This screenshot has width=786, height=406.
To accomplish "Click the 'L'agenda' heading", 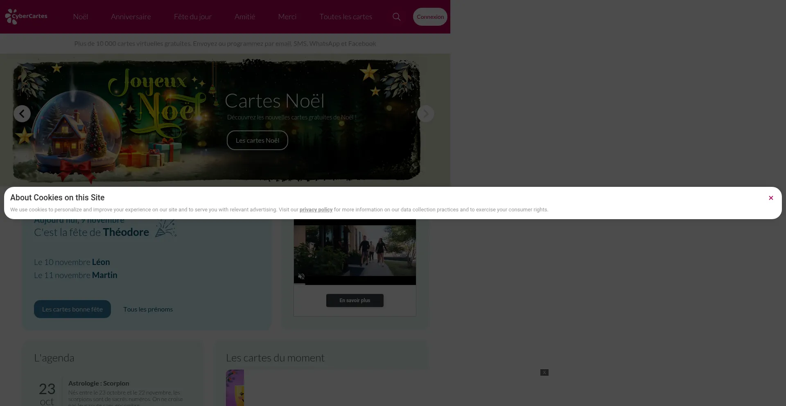I will pyautogui.click(x=54, y=358).
